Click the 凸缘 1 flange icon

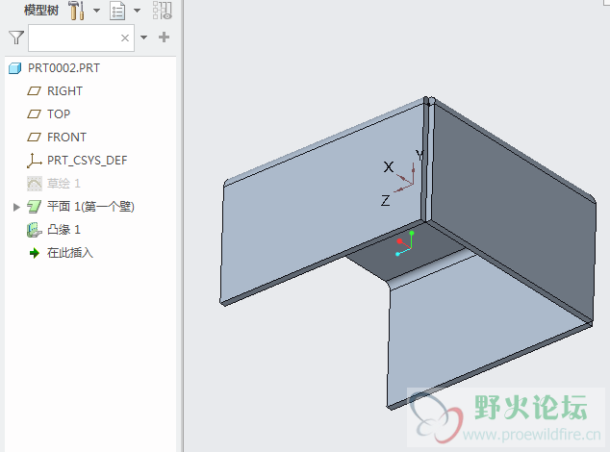click(x=35, y=230)
